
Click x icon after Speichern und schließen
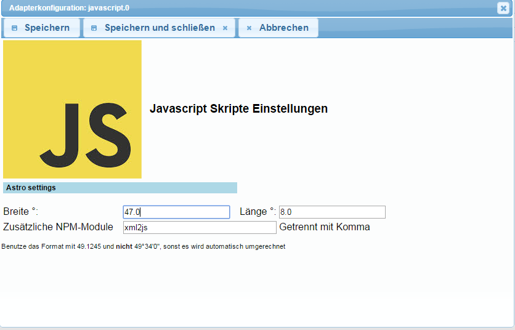click(225, 28)
